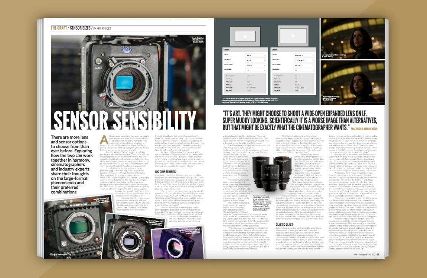Click the left sensor diagram in Format Compare

pos(245,36)
